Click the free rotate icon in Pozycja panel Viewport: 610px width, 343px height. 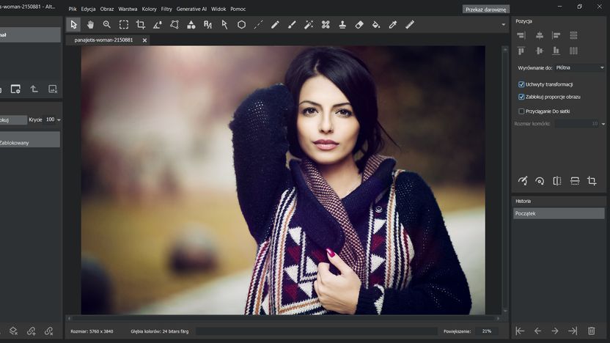(523, 181)
